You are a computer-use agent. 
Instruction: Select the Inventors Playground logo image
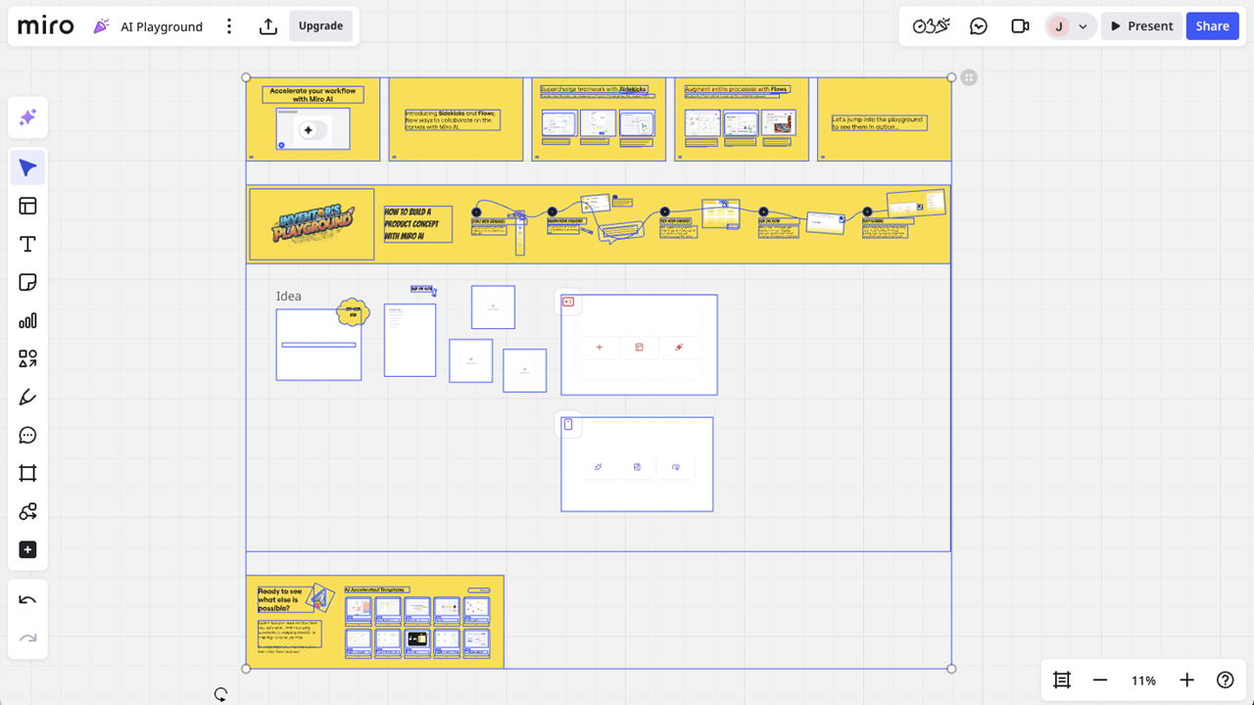point(312,224)
